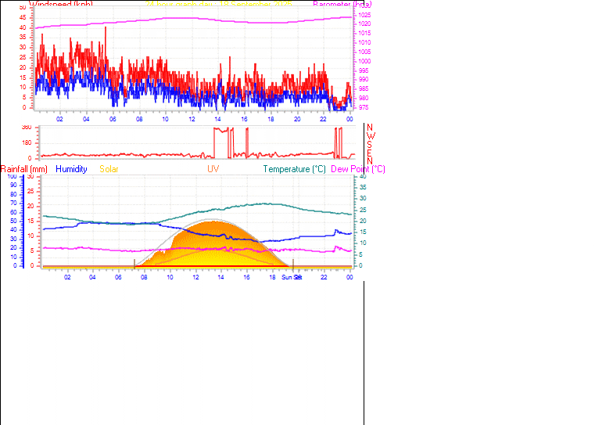Click the orange UV legend label
The width and height of the screenshot is (595, 425).
[x=213, y=168]
